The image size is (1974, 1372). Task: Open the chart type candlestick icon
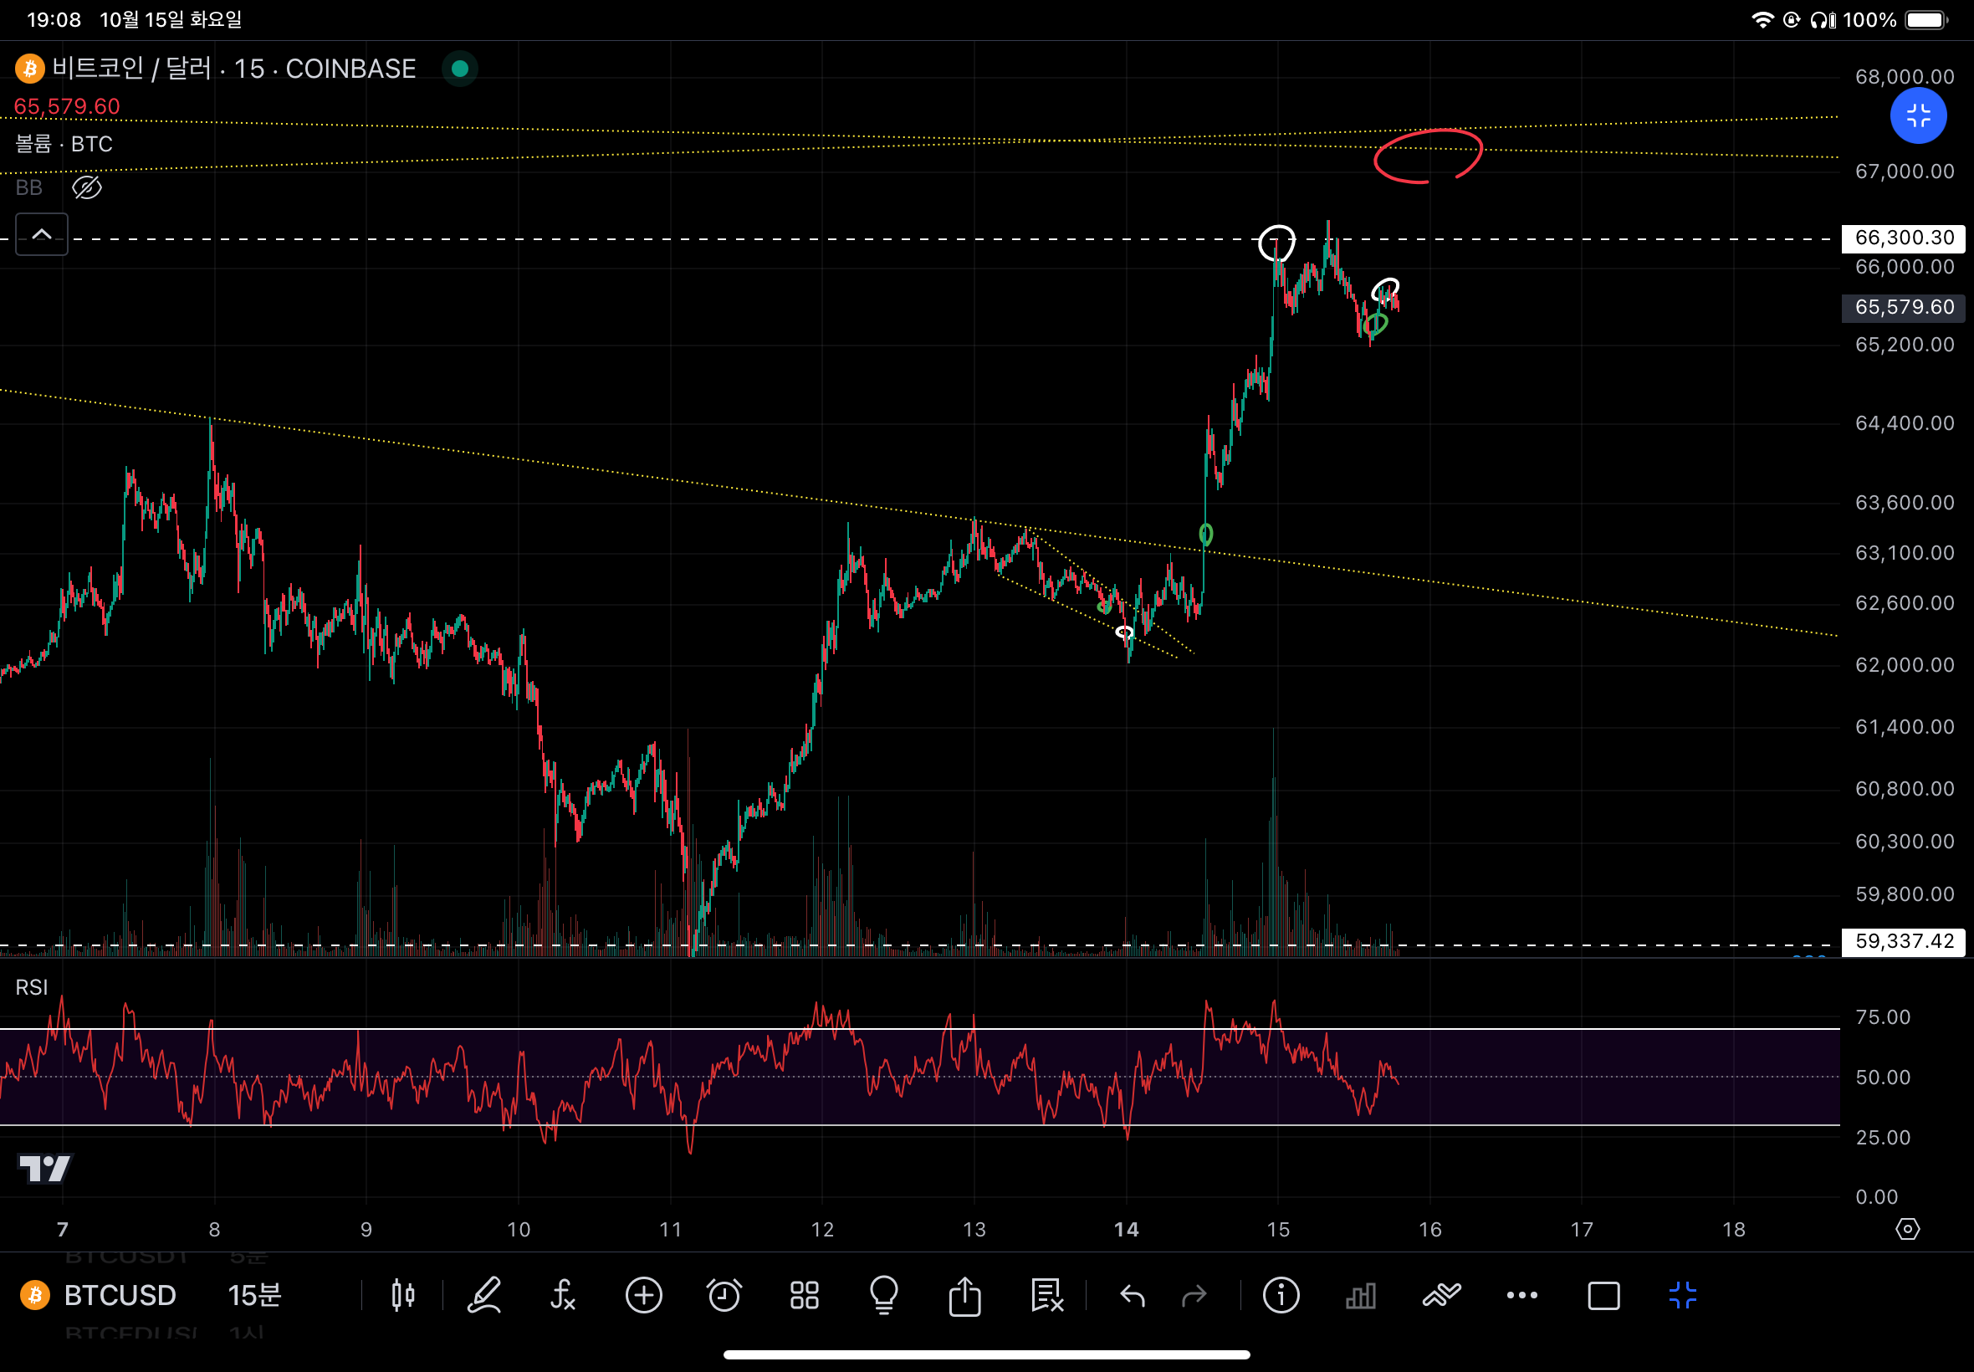(x=402, y=1296)
